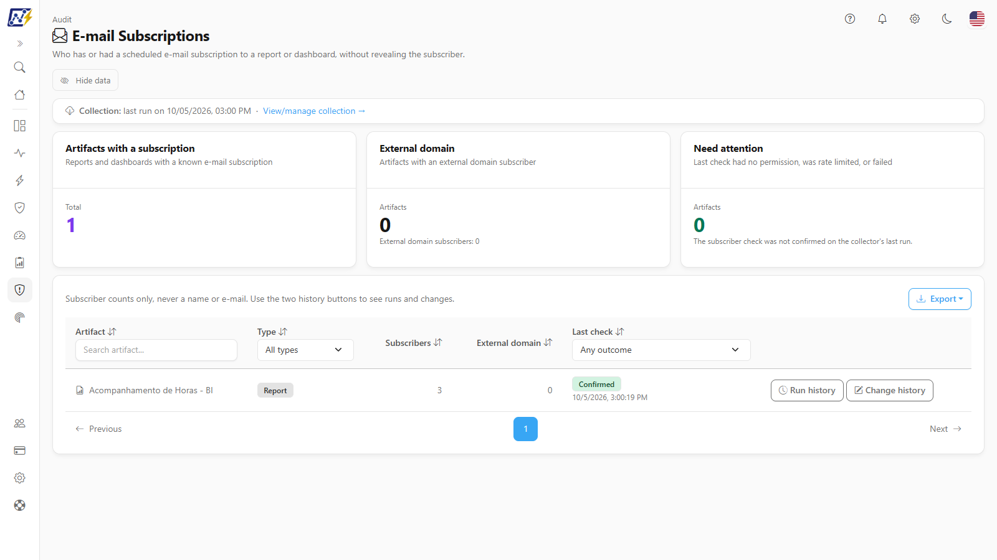Expand the sidebar with the double chevron

[20, 44]
